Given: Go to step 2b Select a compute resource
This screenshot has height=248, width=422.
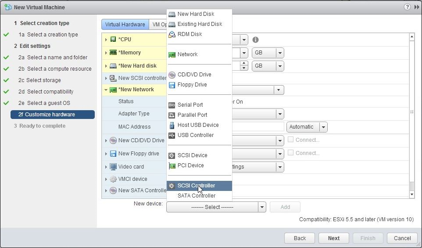Looking at the screenshot, I should tap(55, 69).
